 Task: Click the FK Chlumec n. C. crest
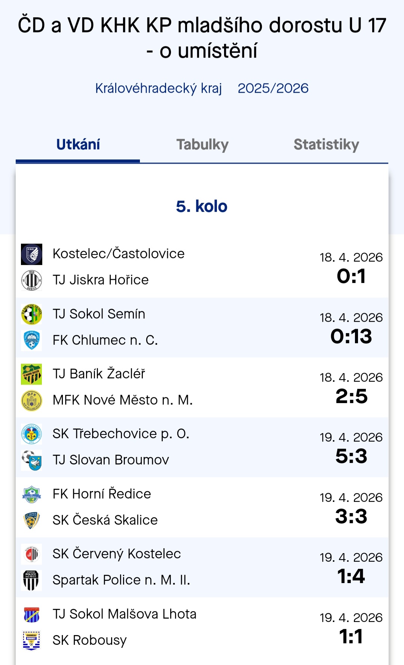point(31,341)
